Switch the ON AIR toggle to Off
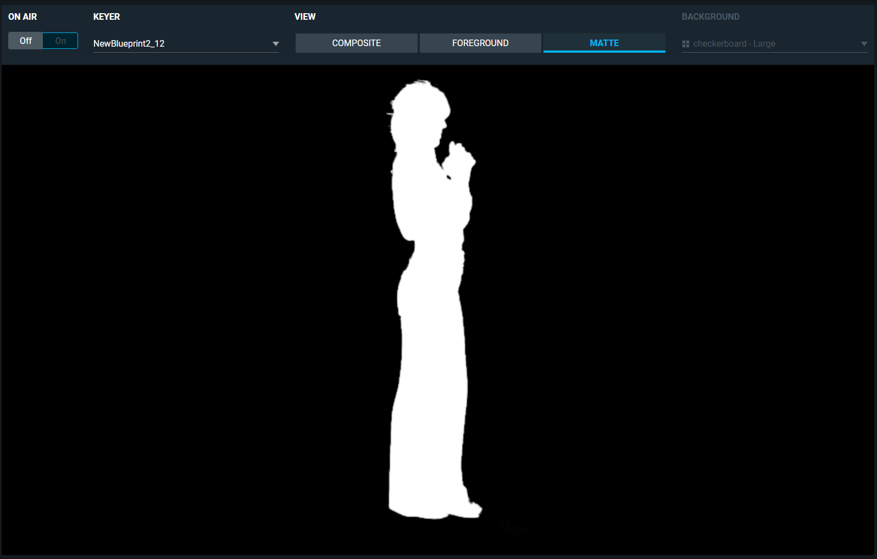This screenshot has width=877, height=559. click(26, 41)
